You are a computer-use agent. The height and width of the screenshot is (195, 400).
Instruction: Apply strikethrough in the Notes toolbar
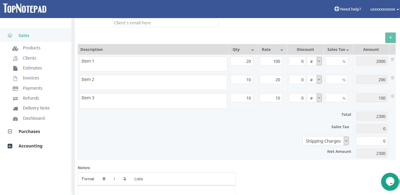125,178
